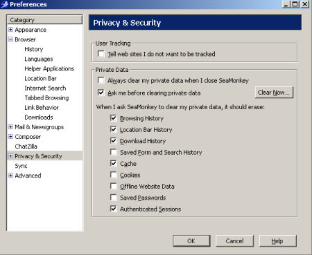Toggle Location Bar History checkbox
The height and width of the screenshot is (255, 312).
pyautogui.click(x=113, y=129)
